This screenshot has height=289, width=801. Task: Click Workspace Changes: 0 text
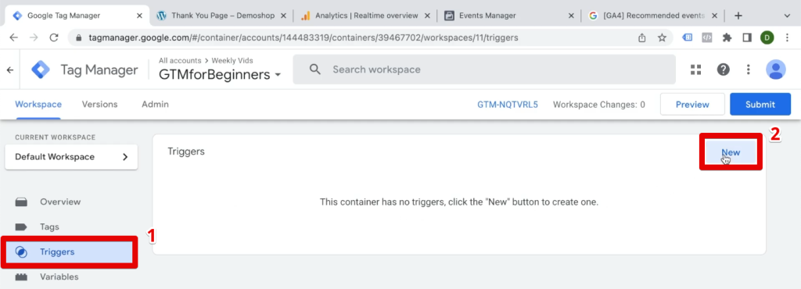click(598, 105)
